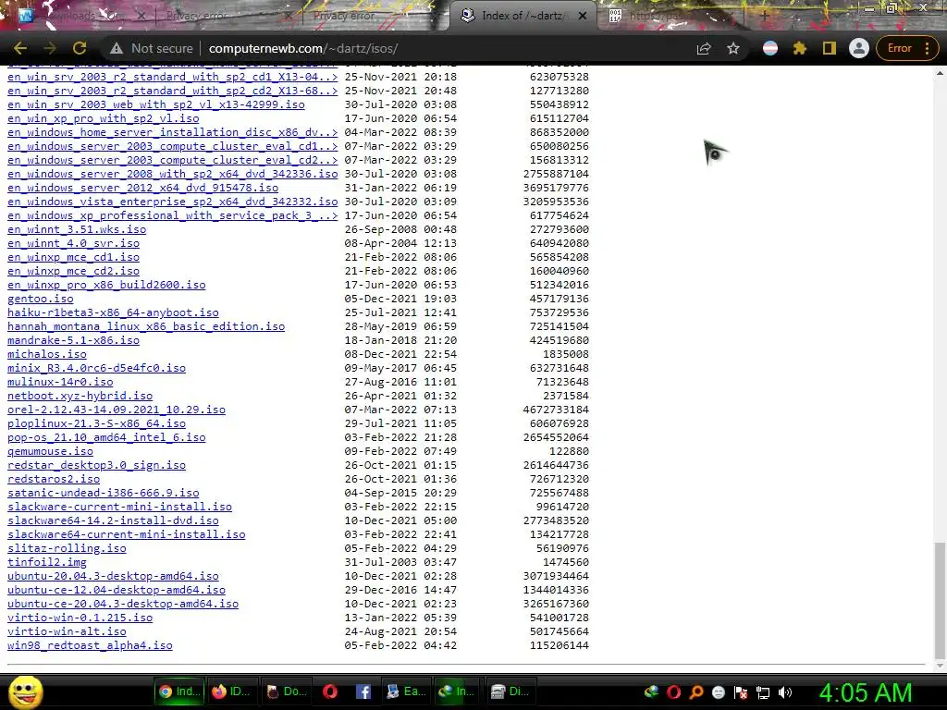Open the Opera taskbar button

330,692
